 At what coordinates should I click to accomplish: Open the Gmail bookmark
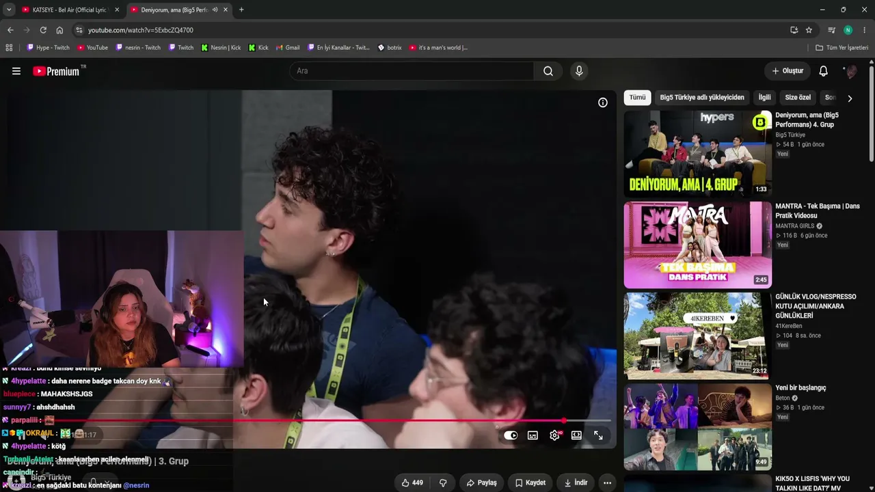click(x=288, y=48)
